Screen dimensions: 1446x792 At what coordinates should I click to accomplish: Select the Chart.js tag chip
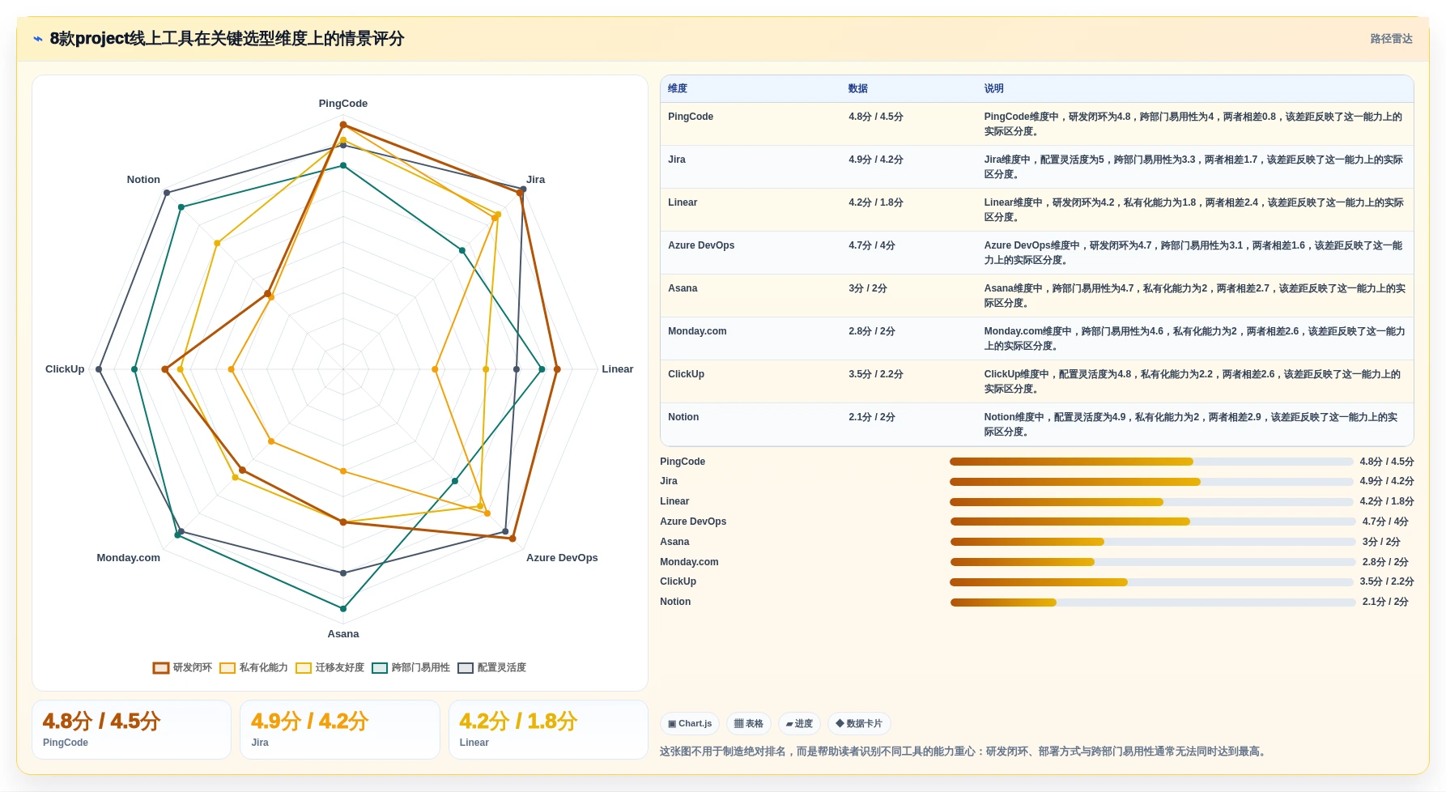click(x=690, y=723)
